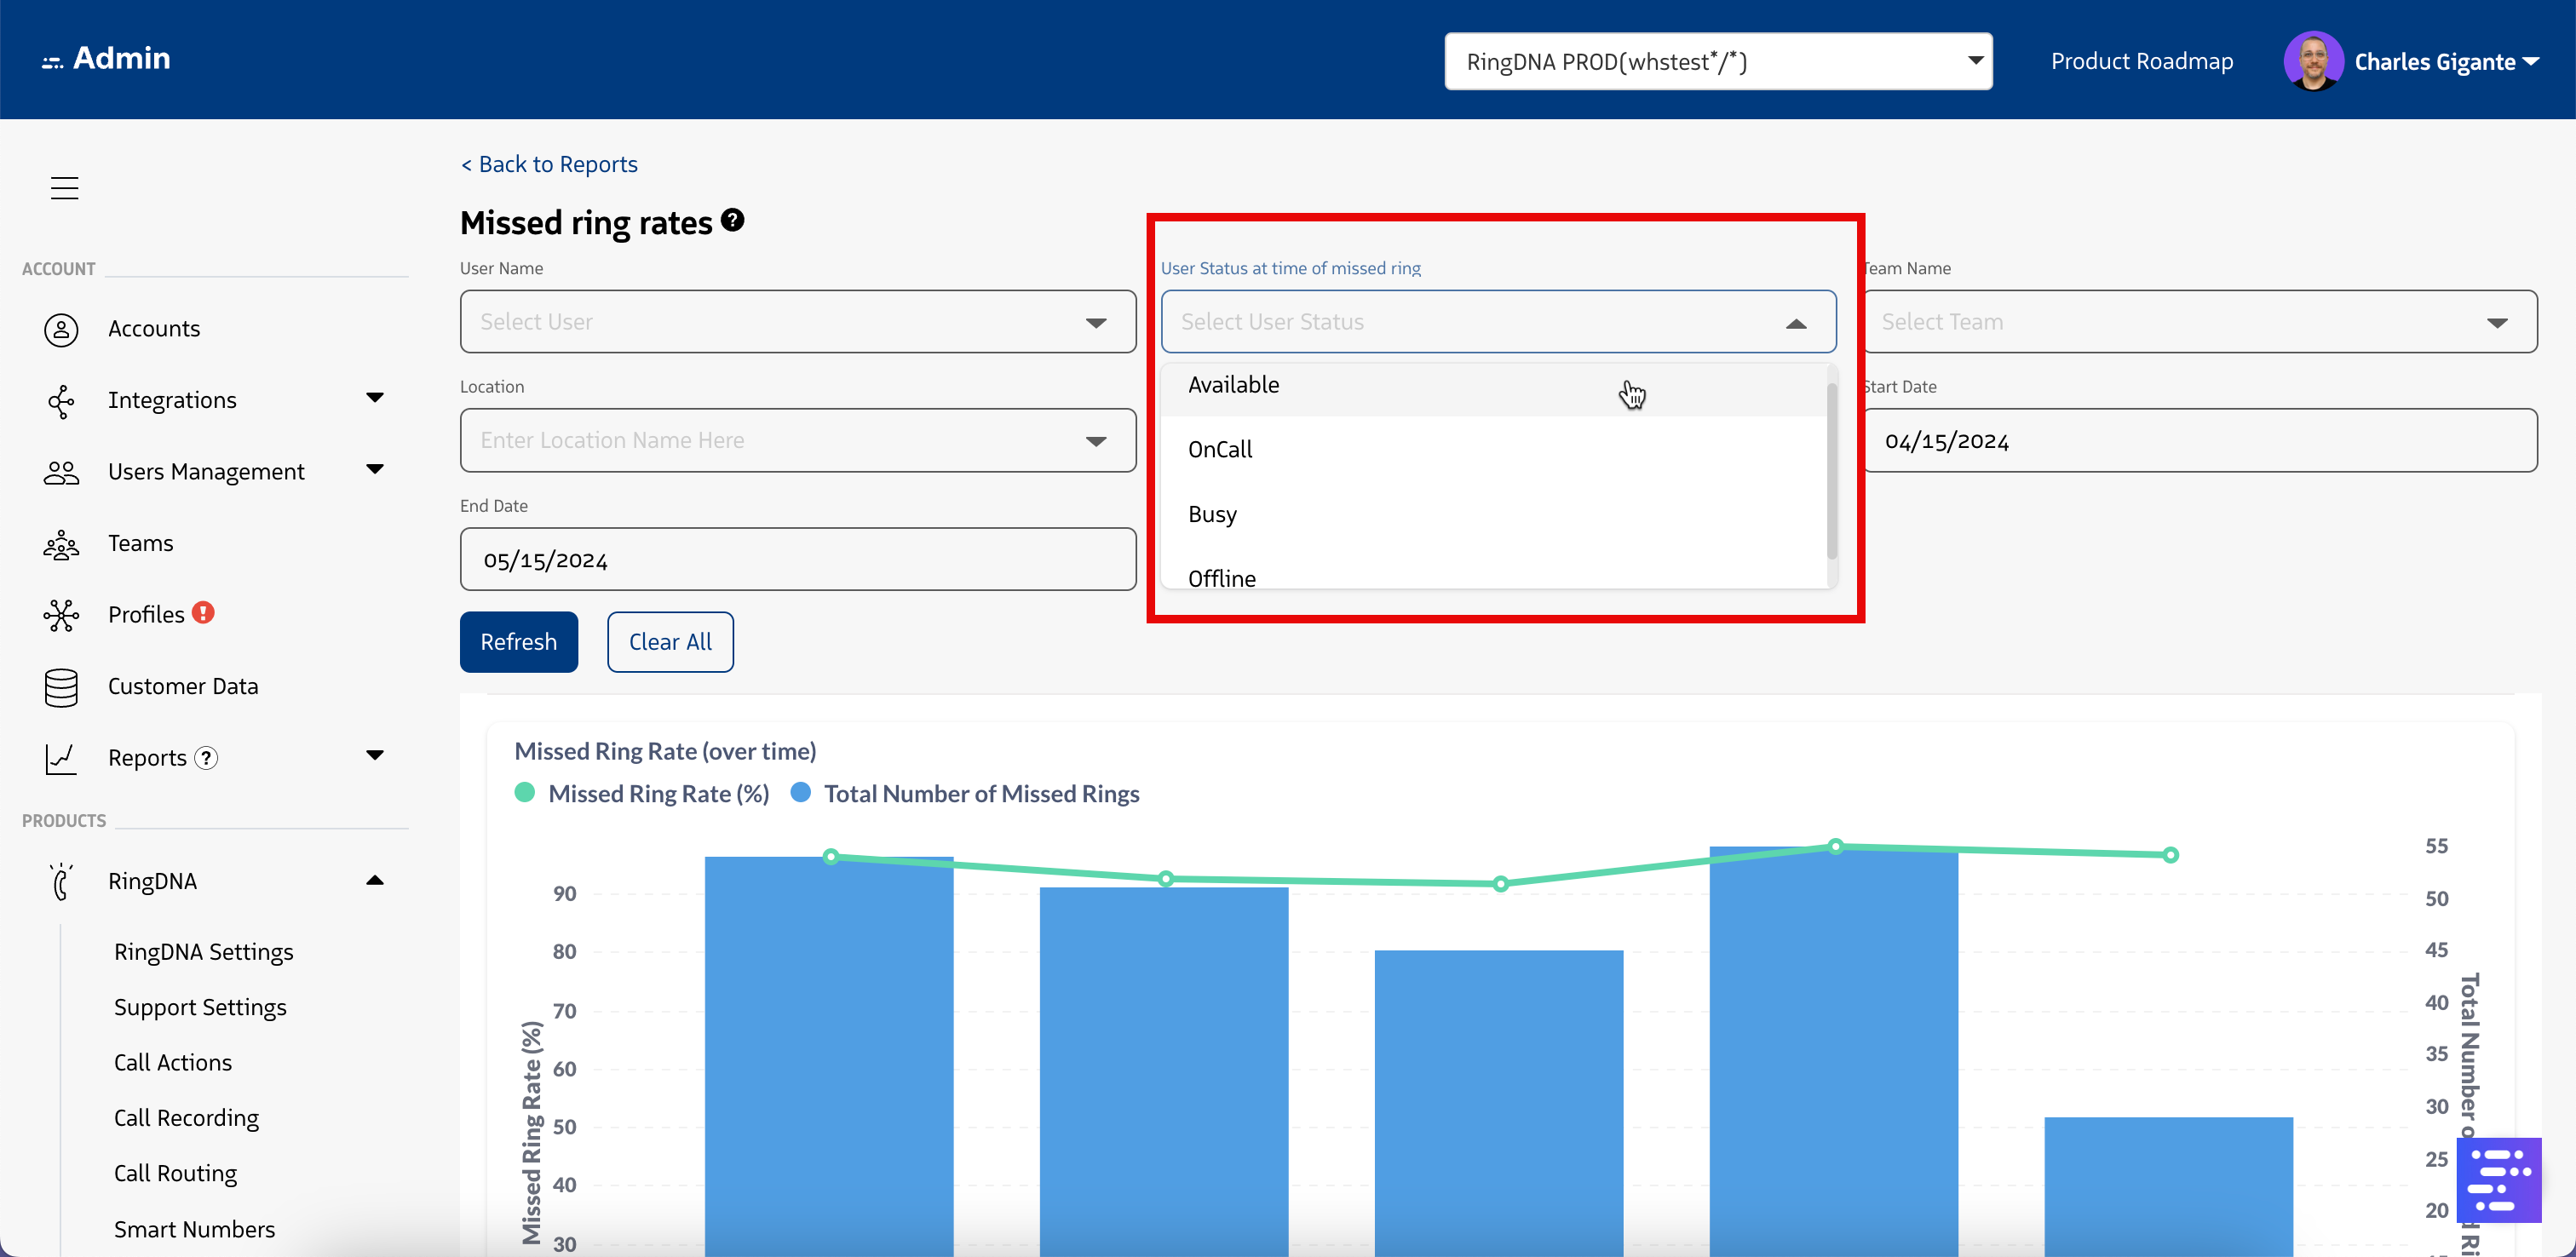
Task: Click the Profiles warning alert badge
Action: (203, 612)
